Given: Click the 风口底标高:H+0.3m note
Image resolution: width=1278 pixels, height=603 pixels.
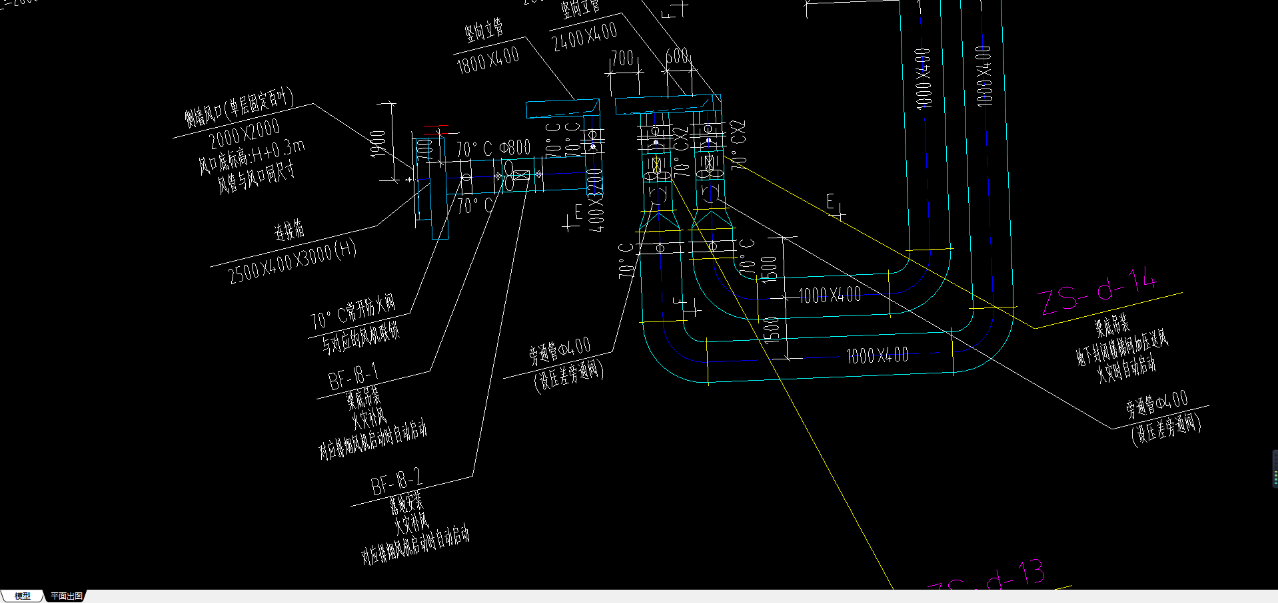Looking at the screenshot, I should coord(251,157).
